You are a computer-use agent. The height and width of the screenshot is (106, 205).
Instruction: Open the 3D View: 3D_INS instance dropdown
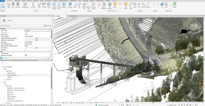point(43,26)
